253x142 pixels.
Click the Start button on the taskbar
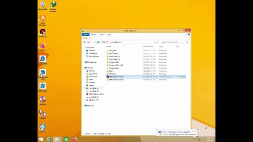(41, 139)
